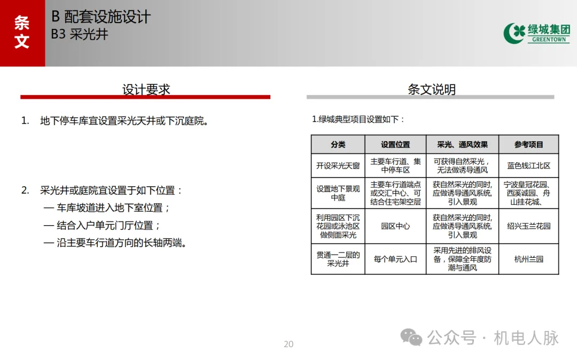The width and height of the screenshot is (577, 361).
Task: Click the 杭州兰园 reference project cell
Action: [x=528, y=259]
